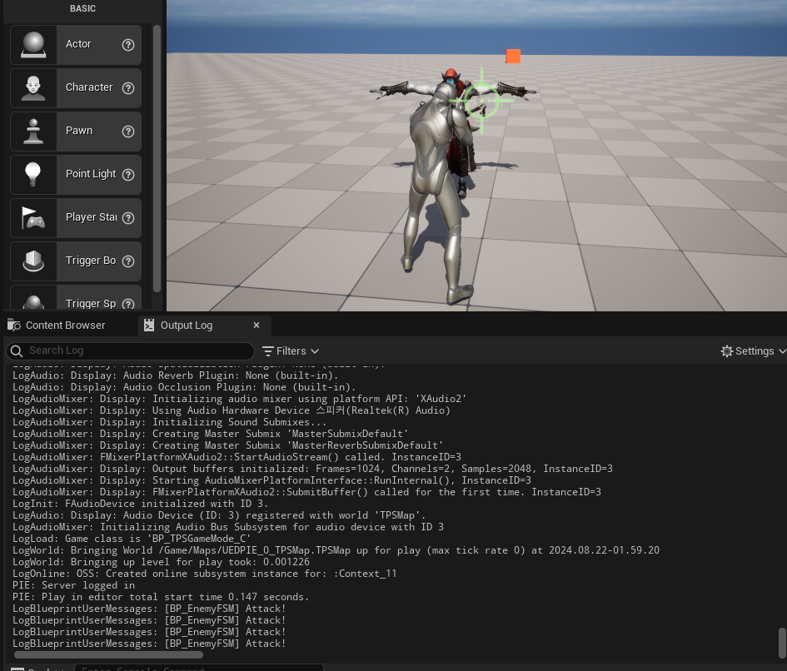Focus the Search Log input field

pos(131,350)
